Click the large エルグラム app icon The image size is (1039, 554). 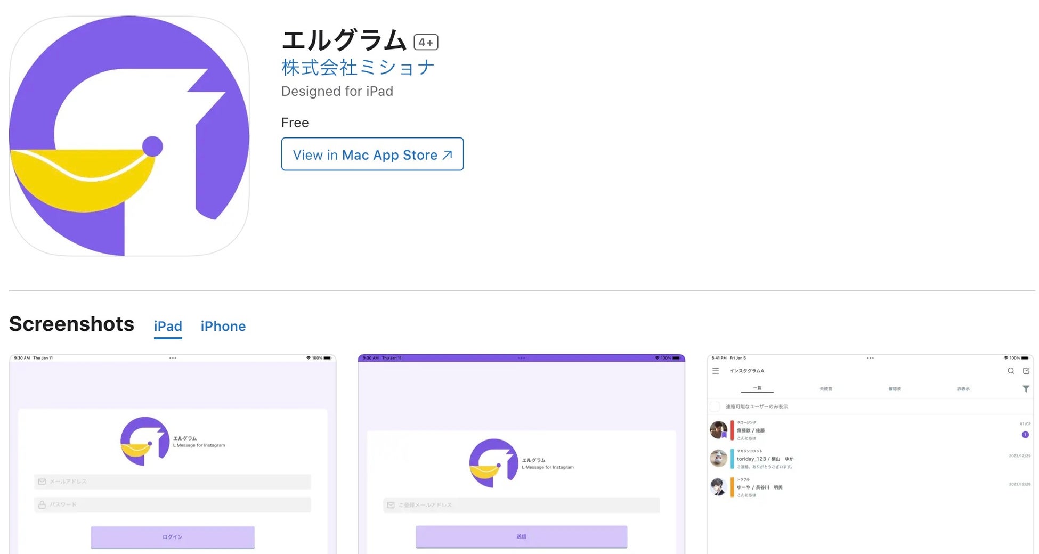pyautogui.click(x=129, y=136)
